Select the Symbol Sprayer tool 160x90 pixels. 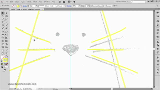coord(3,47)
